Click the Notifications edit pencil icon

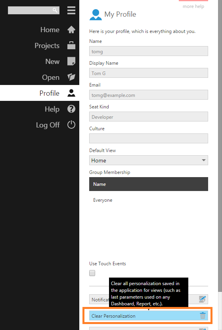tap(203, 299)
